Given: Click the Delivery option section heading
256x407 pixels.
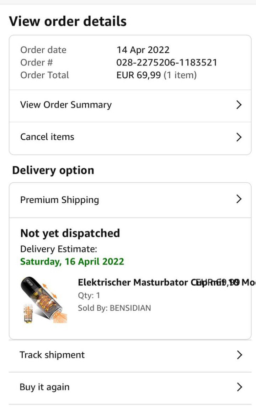Looking at the screenshot, I should pyautogui.click(x=53, y=170).
